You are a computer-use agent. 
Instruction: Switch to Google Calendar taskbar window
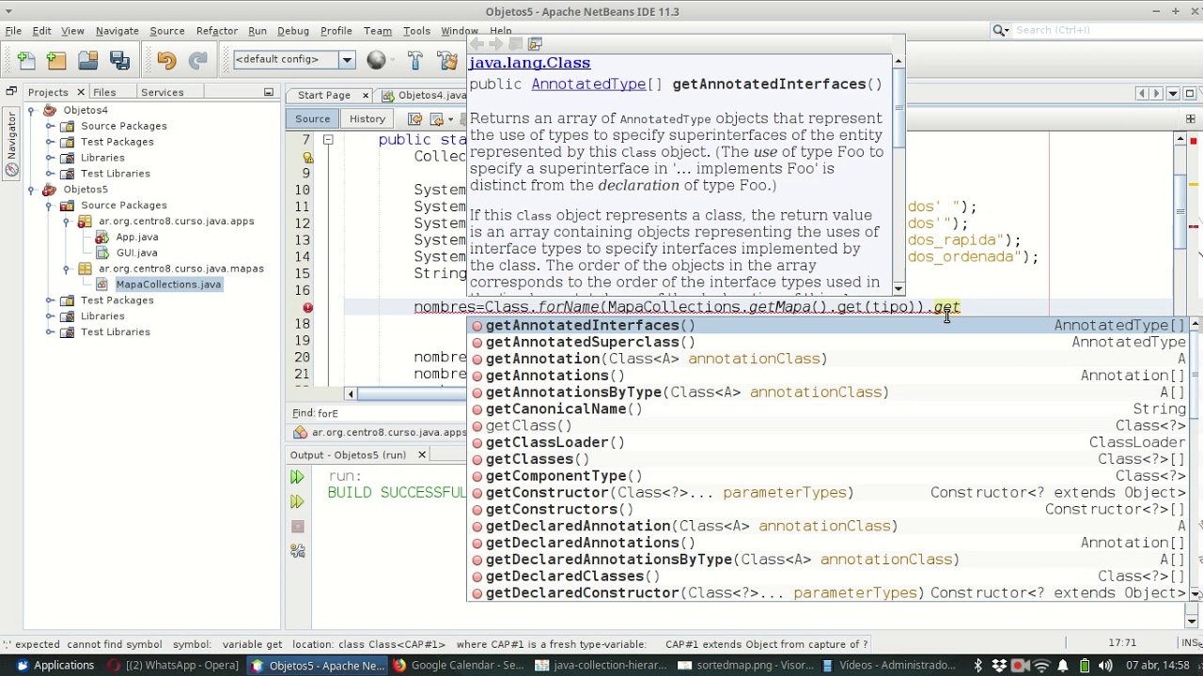point(459,666)
